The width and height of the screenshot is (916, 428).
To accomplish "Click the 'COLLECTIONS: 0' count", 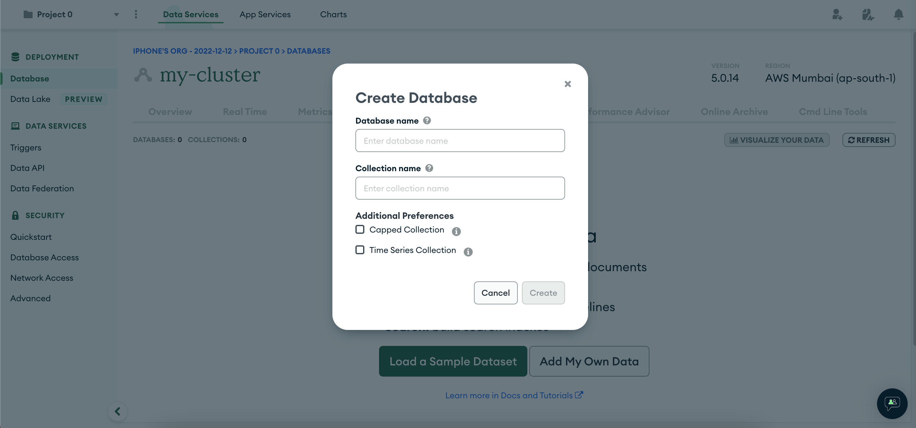I will [x=217, y=140].
